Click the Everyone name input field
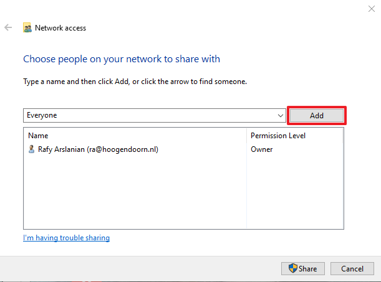 click(150, 115)
